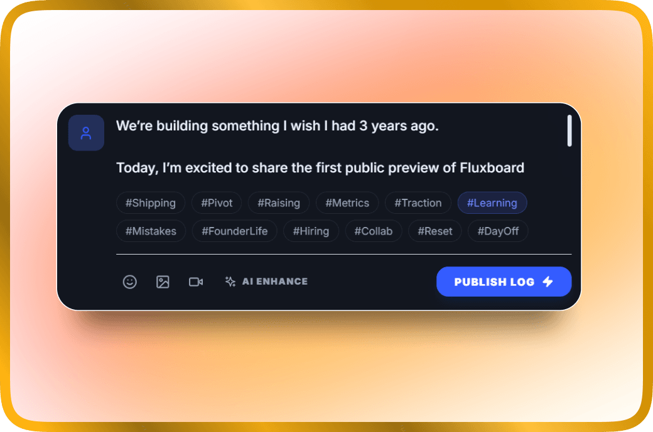Click the AI Enhance sparkles icon
The width and height of the screenshot is (653, 432).
[230, 282]
